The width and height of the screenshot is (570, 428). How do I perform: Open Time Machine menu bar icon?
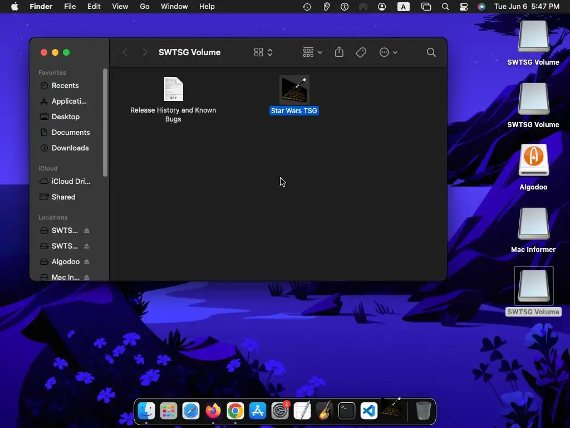(307, 7)
